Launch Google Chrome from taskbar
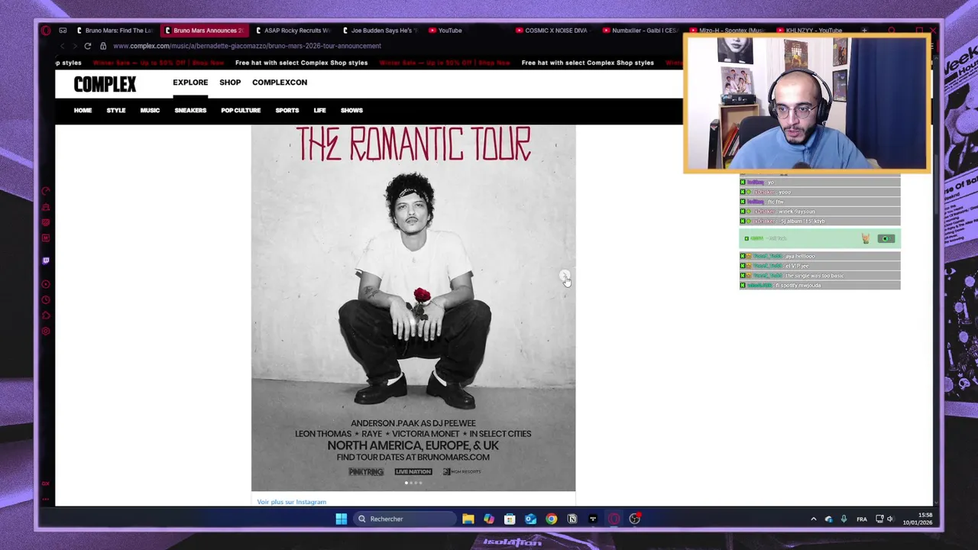 pos(551,519)
